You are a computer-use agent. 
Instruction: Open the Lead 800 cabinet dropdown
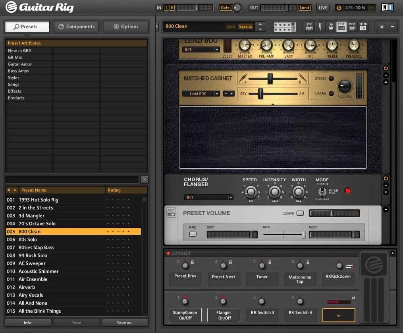point(201,94)
